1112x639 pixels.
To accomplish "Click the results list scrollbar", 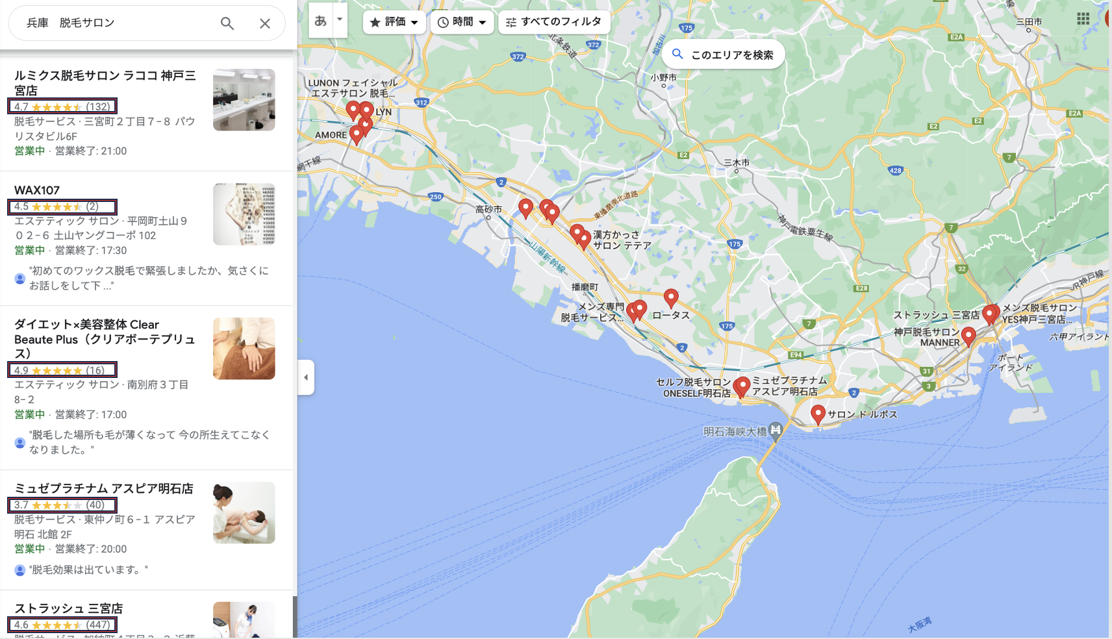I will (295, 617).
